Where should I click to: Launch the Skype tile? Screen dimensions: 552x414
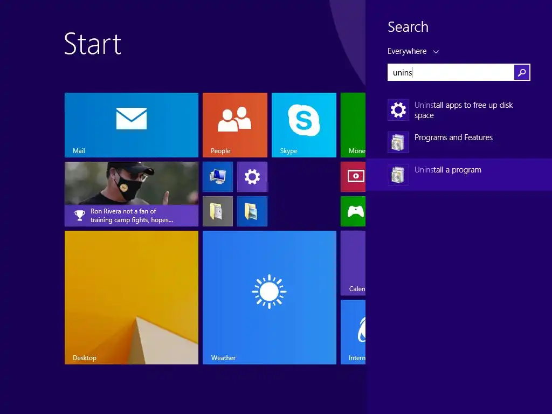click(x=304, y=125)
